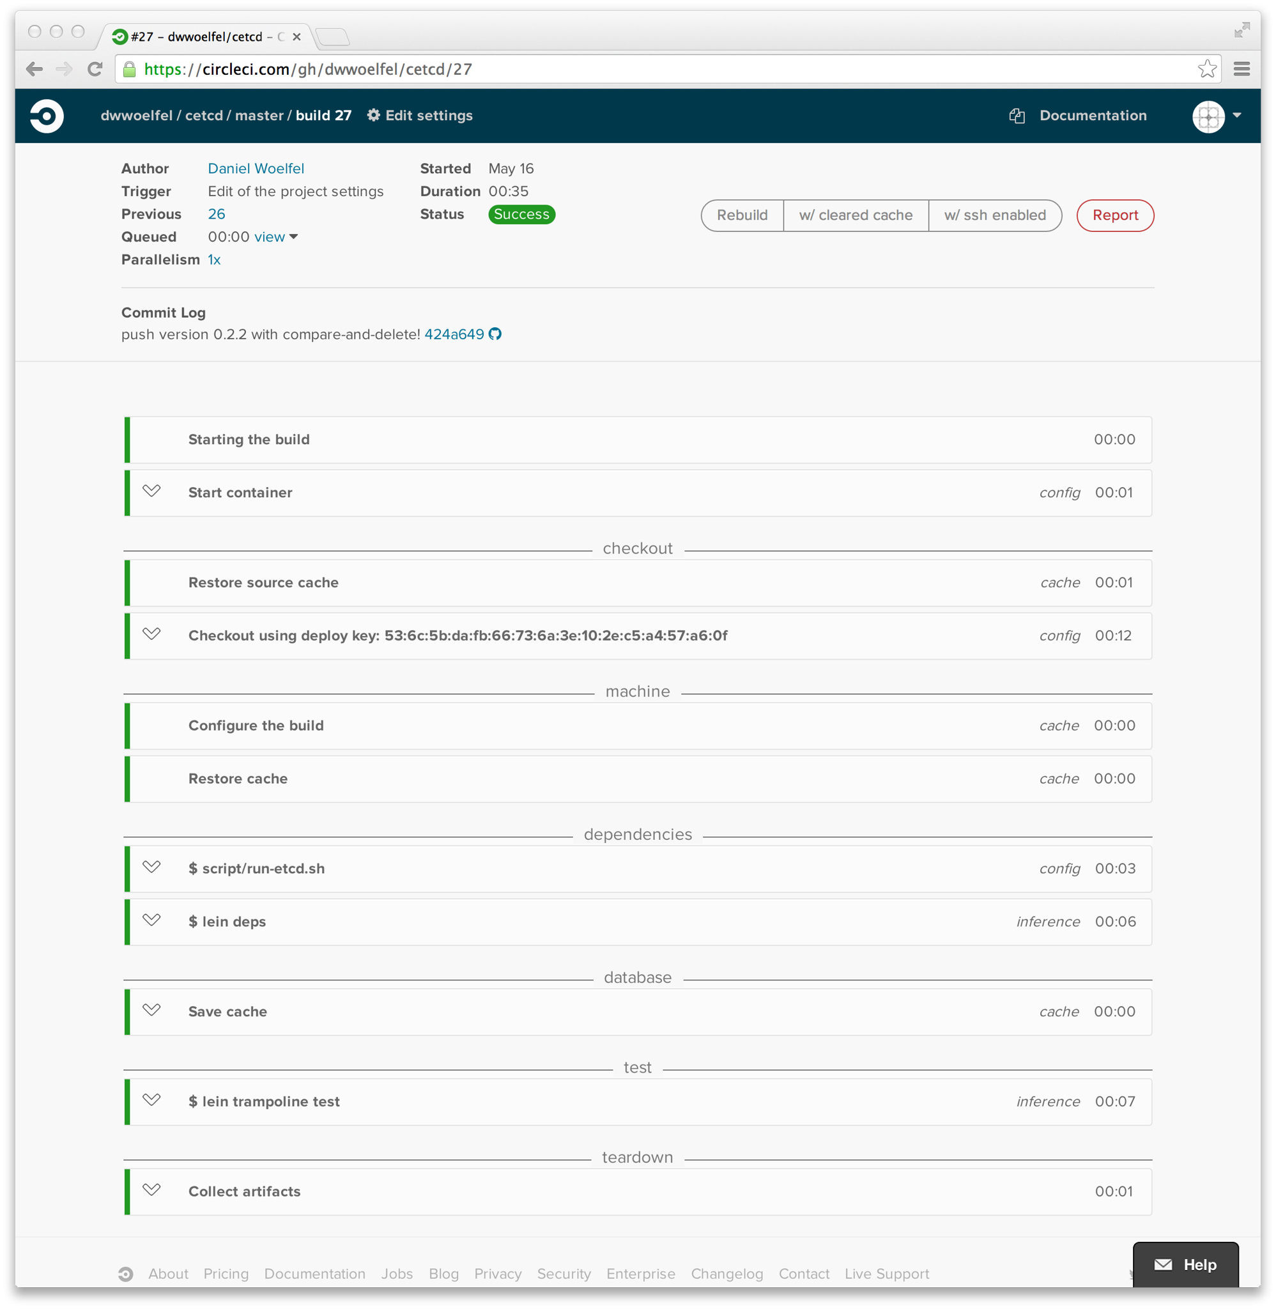Expand the Checkout using deploy key step

pos(151,634)
